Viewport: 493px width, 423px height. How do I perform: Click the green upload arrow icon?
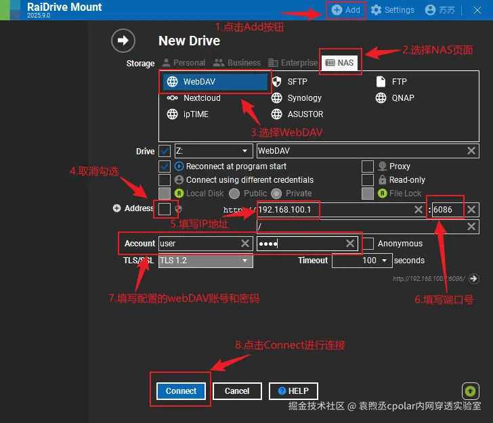coord(471,391)
